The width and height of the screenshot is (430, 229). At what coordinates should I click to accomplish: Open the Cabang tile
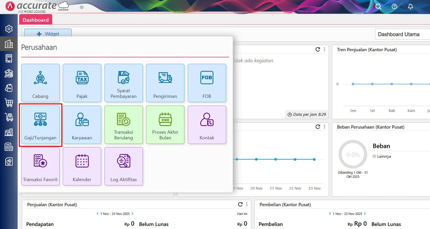pos(40,83)
